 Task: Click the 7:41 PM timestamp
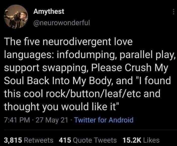point(17,120)
